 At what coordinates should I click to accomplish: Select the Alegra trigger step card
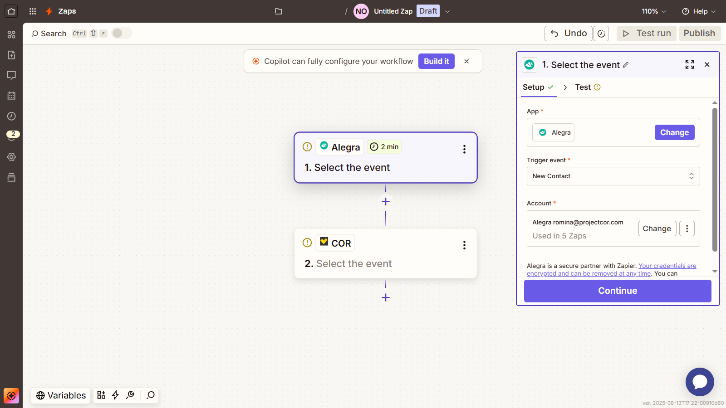[x=386, y=158]
